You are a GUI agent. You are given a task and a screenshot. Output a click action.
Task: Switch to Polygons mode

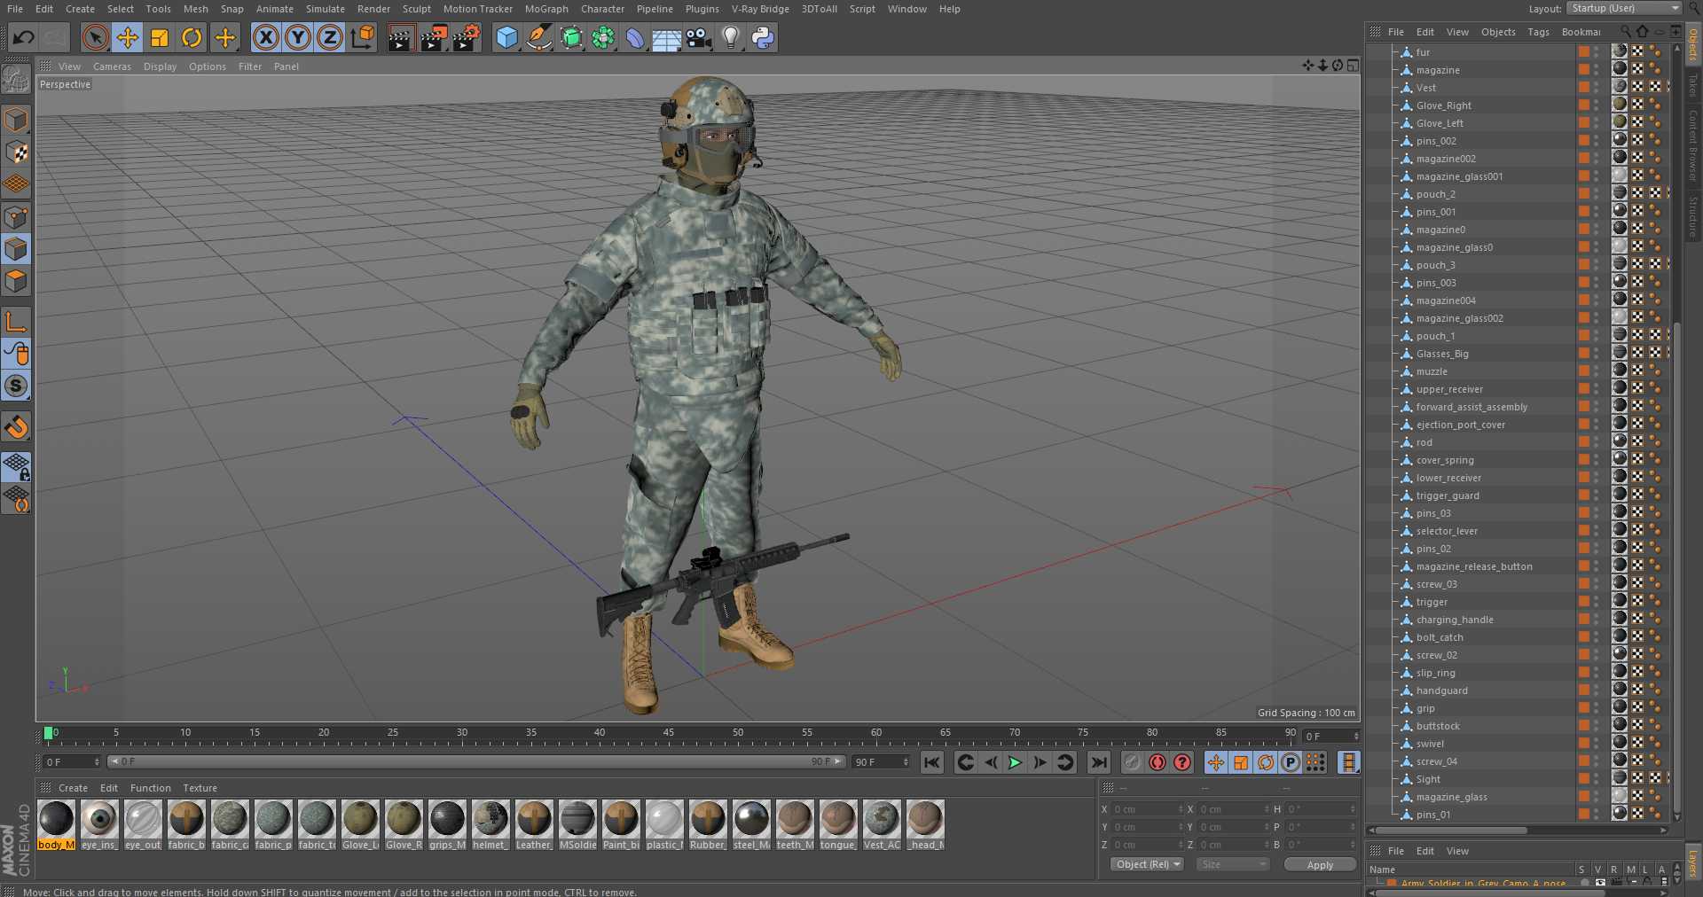(16, 282)
